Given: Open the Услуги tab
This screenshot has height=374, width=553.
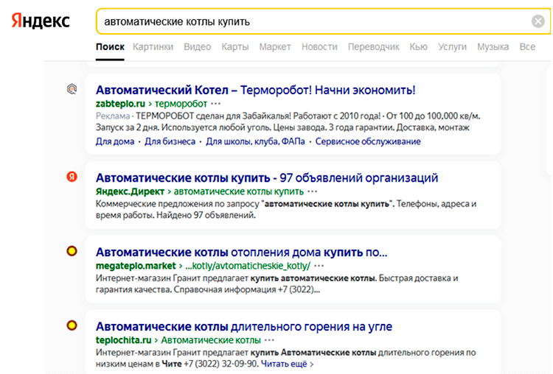Looking at the screenshot, I should tap(452, 47).
